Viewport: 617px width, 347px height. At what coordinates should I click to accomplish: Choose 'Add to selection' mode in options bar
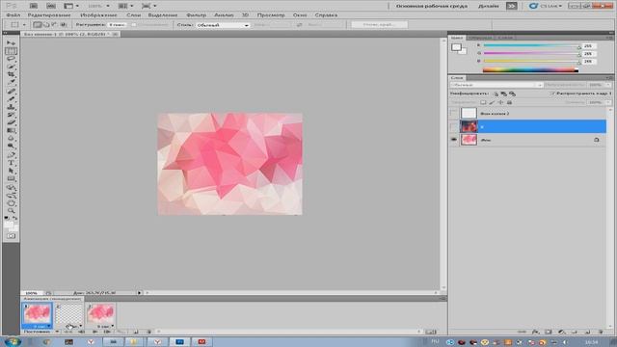point(46,25)
